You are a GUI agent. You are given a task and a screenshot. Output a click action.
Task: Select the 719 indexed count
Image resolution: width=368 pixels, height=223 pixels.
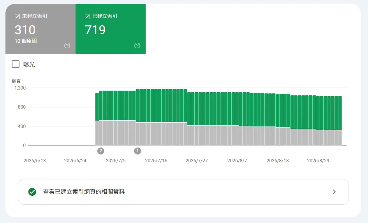click(x=95, y=30)
